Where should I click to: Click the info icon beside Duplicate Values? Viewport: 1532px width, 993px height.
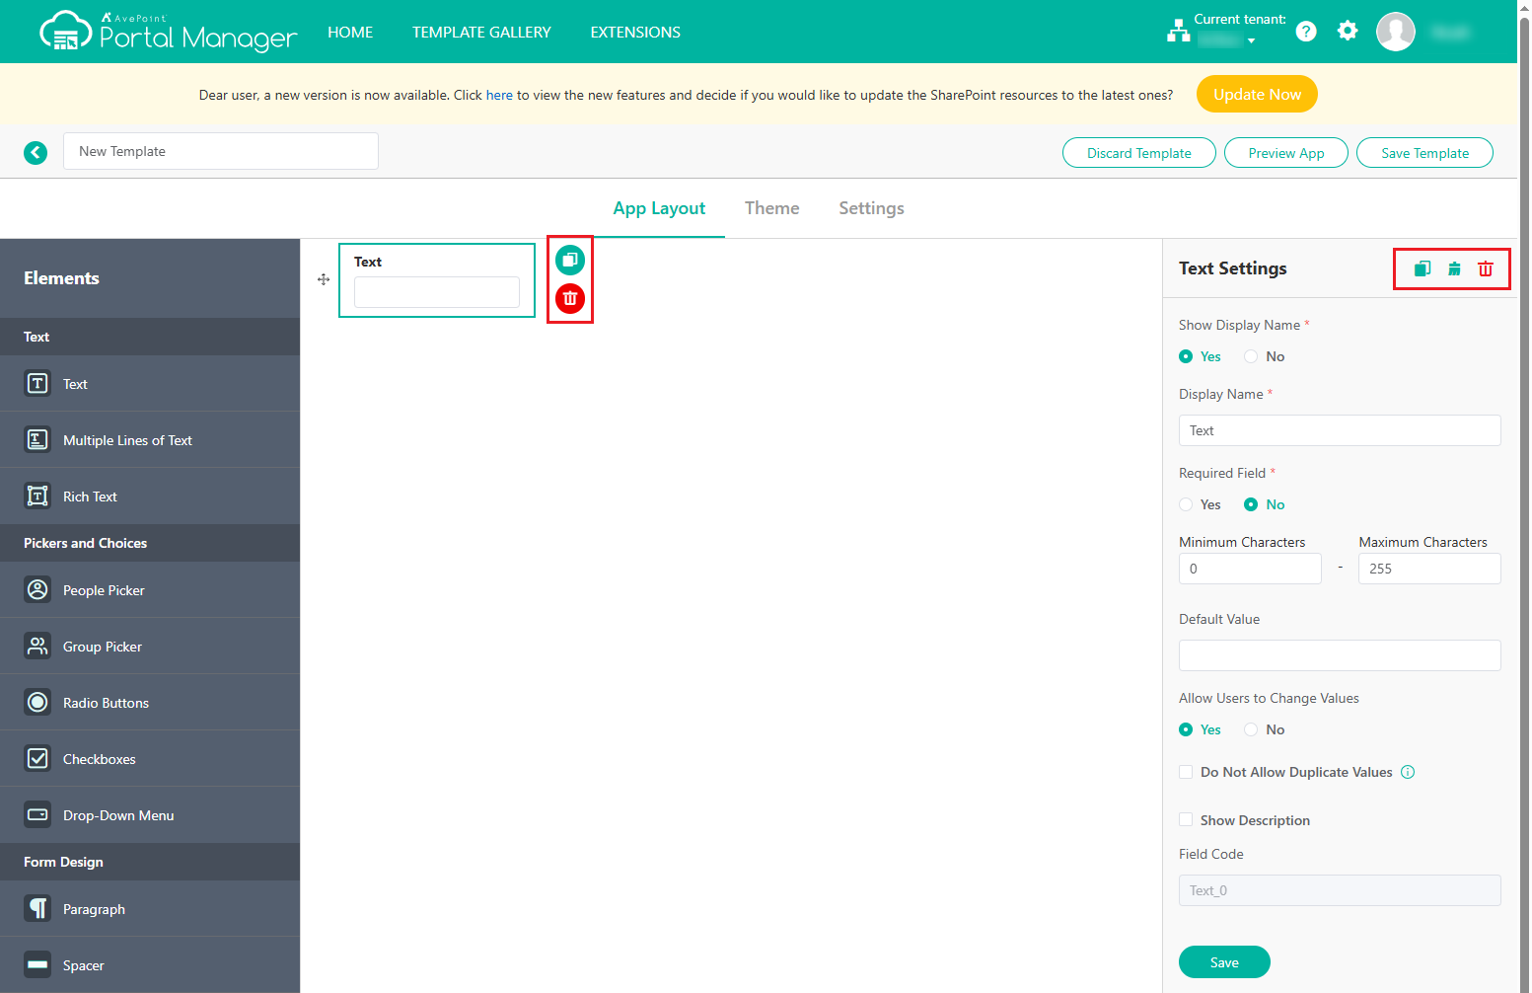(x=1408, y=772)
